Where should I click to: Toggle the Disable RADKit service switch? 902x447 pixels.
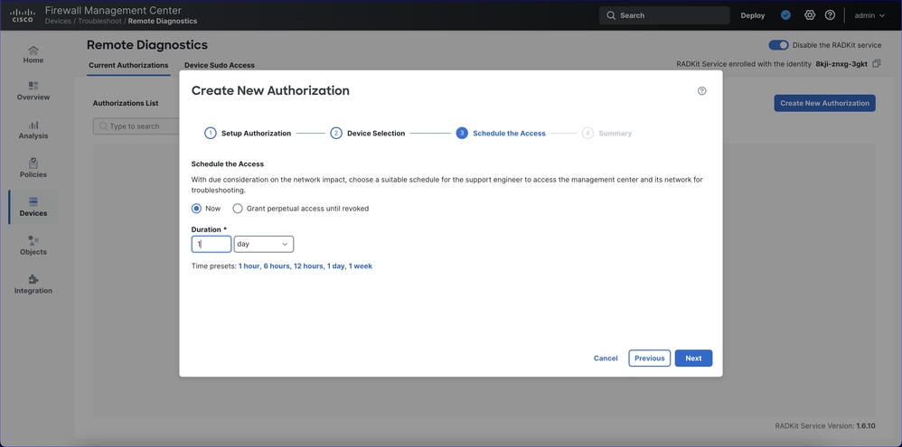778,45
